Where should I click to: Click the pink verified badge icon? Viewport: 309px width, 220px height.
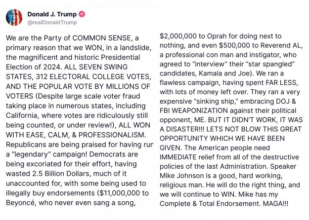pyautogui.click(x=82, y=14)
